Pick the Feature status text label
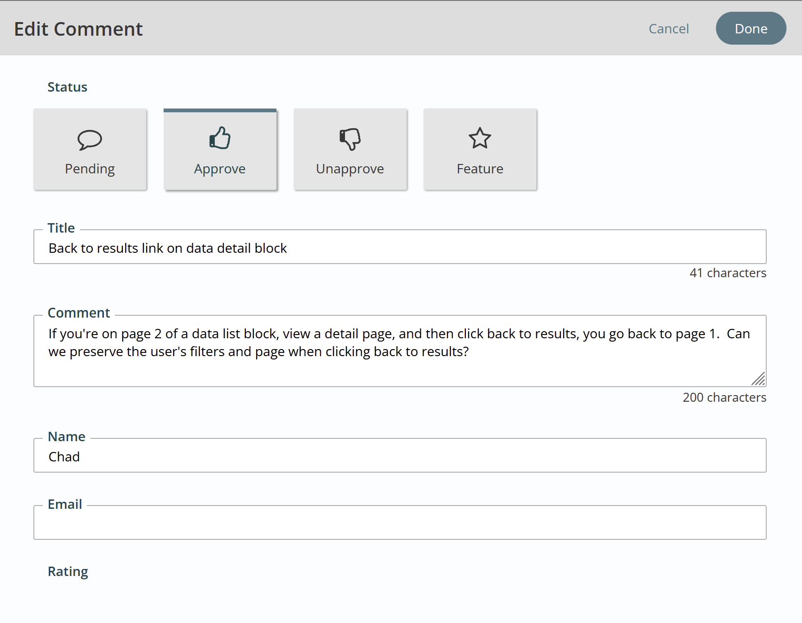The image size is (802, 623). coord(480,169)
